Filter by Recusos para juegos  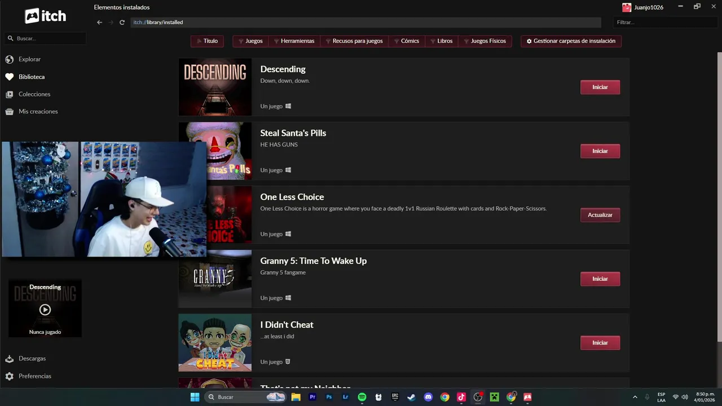tap(354, 41)
